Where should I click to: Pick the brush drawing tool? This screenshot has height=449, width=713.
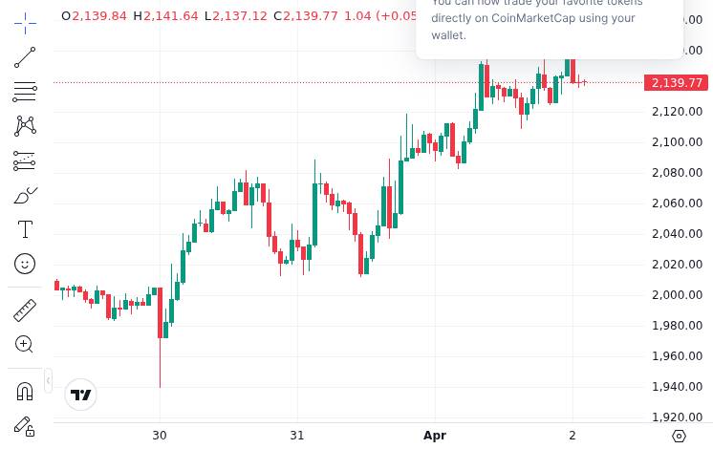(26, 195)
